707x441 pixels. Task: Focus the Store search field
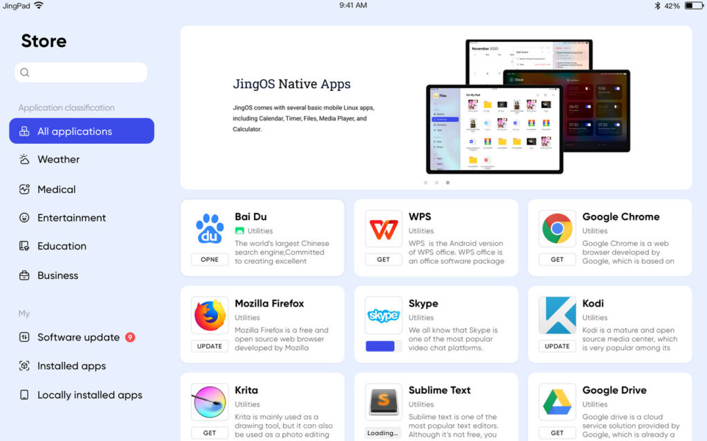click(x=81, y=72)
